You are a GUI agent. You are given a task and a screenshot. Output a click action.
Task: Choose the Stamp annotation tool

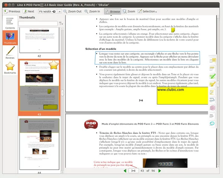(x=213, y=108)
